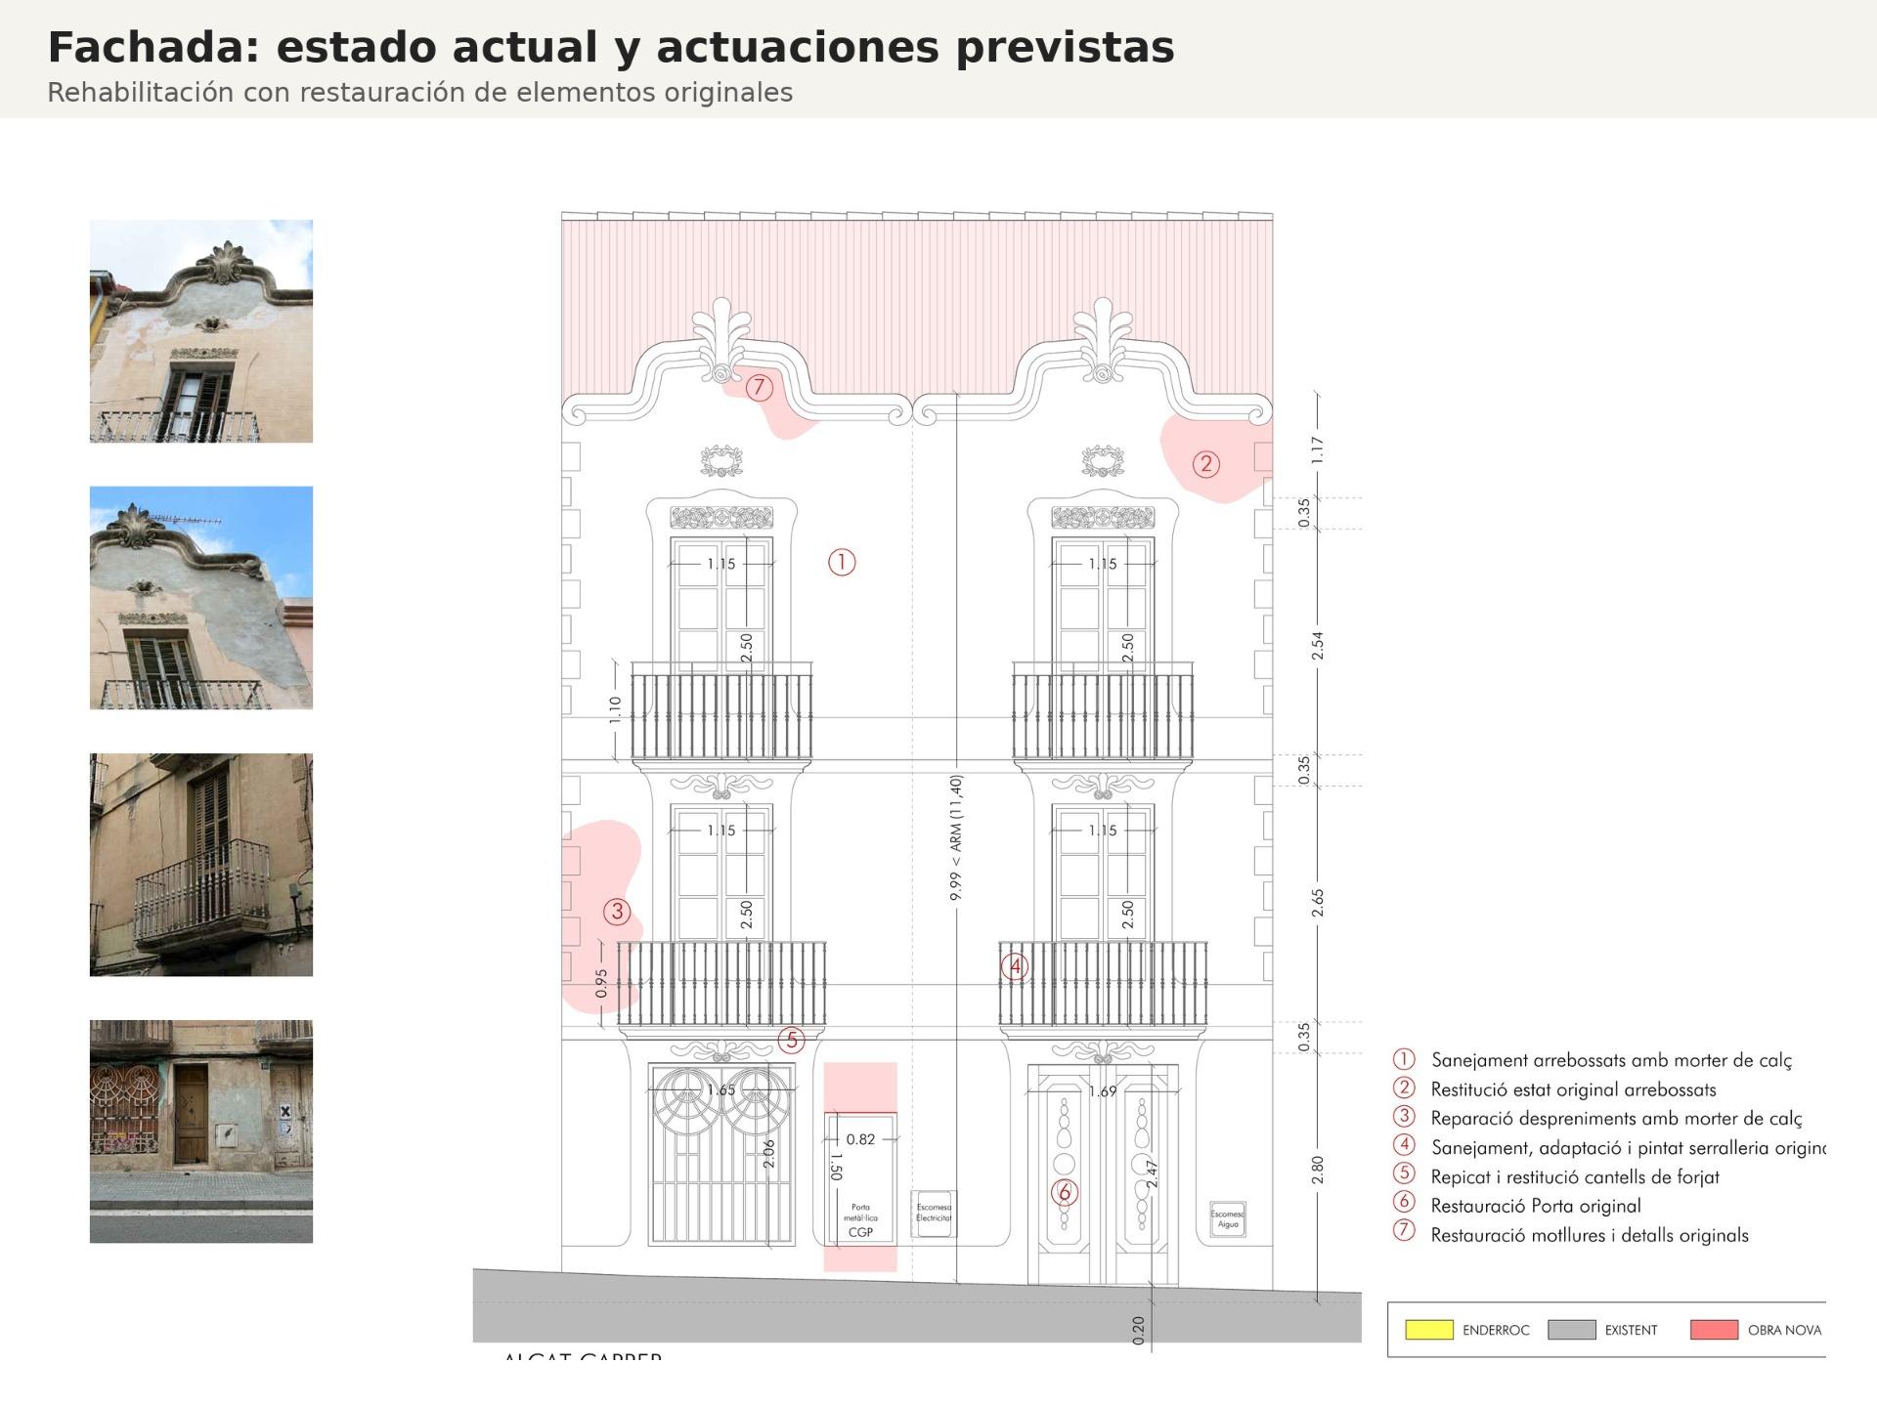Open the bottom photo of the street-level door
This screenshot has width=1877, height=1407.
tap(201, 1131)
